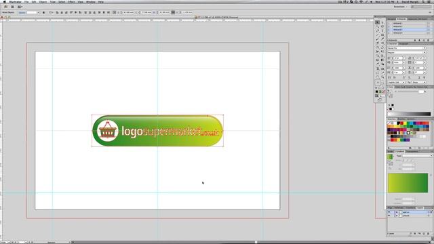Select the Scale tool

point(382,47)
